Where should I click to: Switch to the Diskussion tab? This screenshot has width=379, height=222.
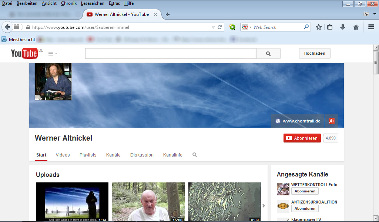[x=142, y=155]
